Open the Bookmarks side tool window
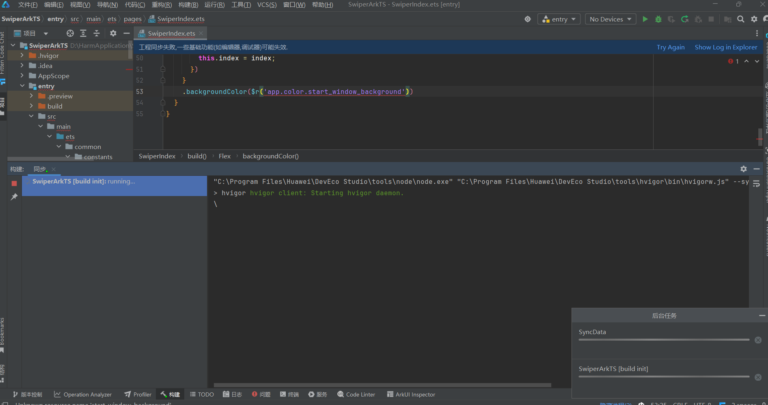 (2, 334)
